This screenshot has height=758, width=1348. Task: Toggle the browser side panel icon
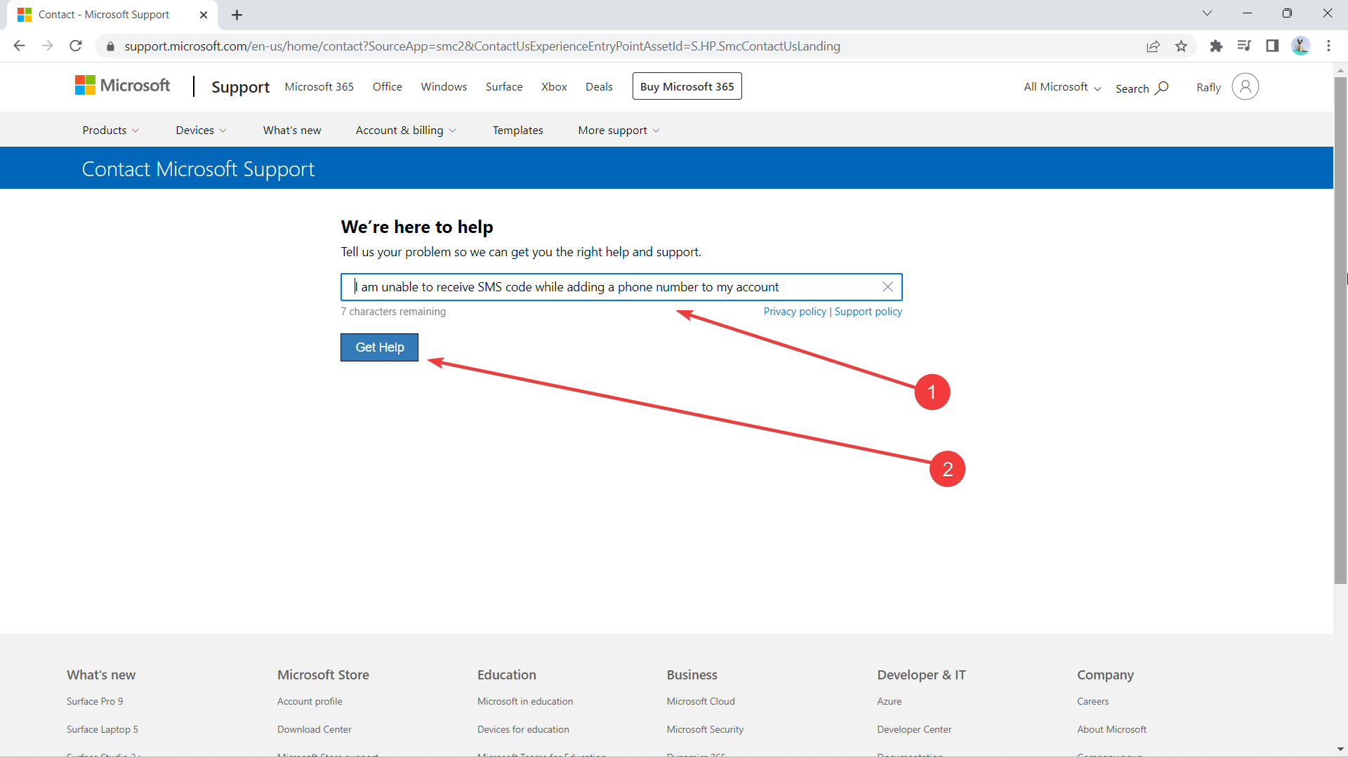click(x=1272, y=46)
